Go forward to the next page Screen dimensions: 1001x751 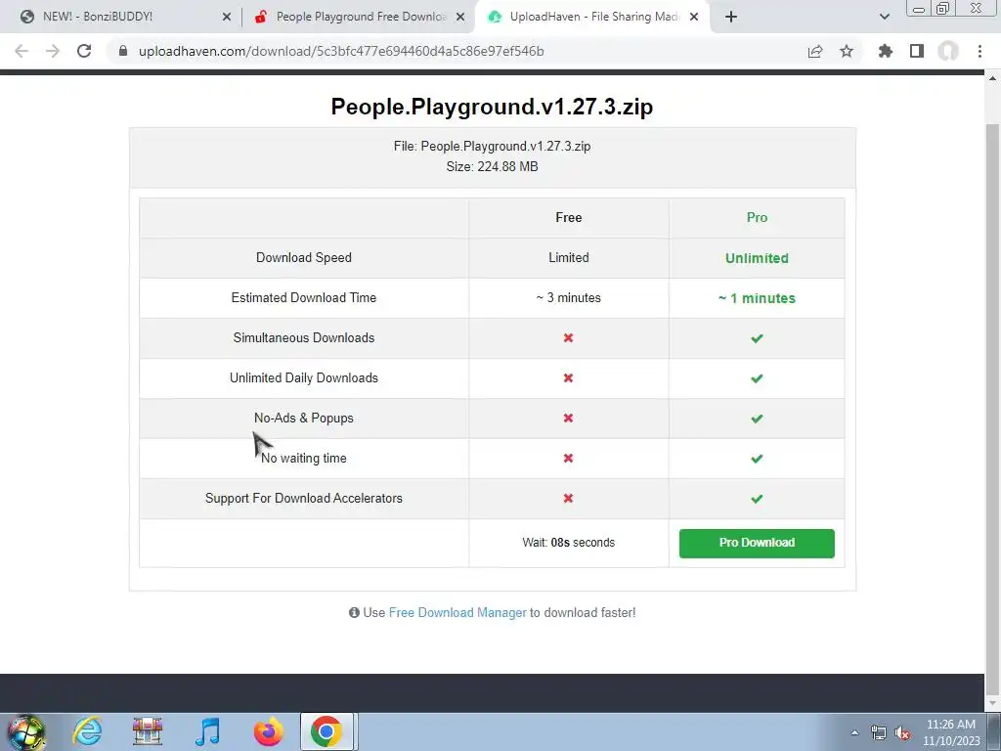point(53,51)
